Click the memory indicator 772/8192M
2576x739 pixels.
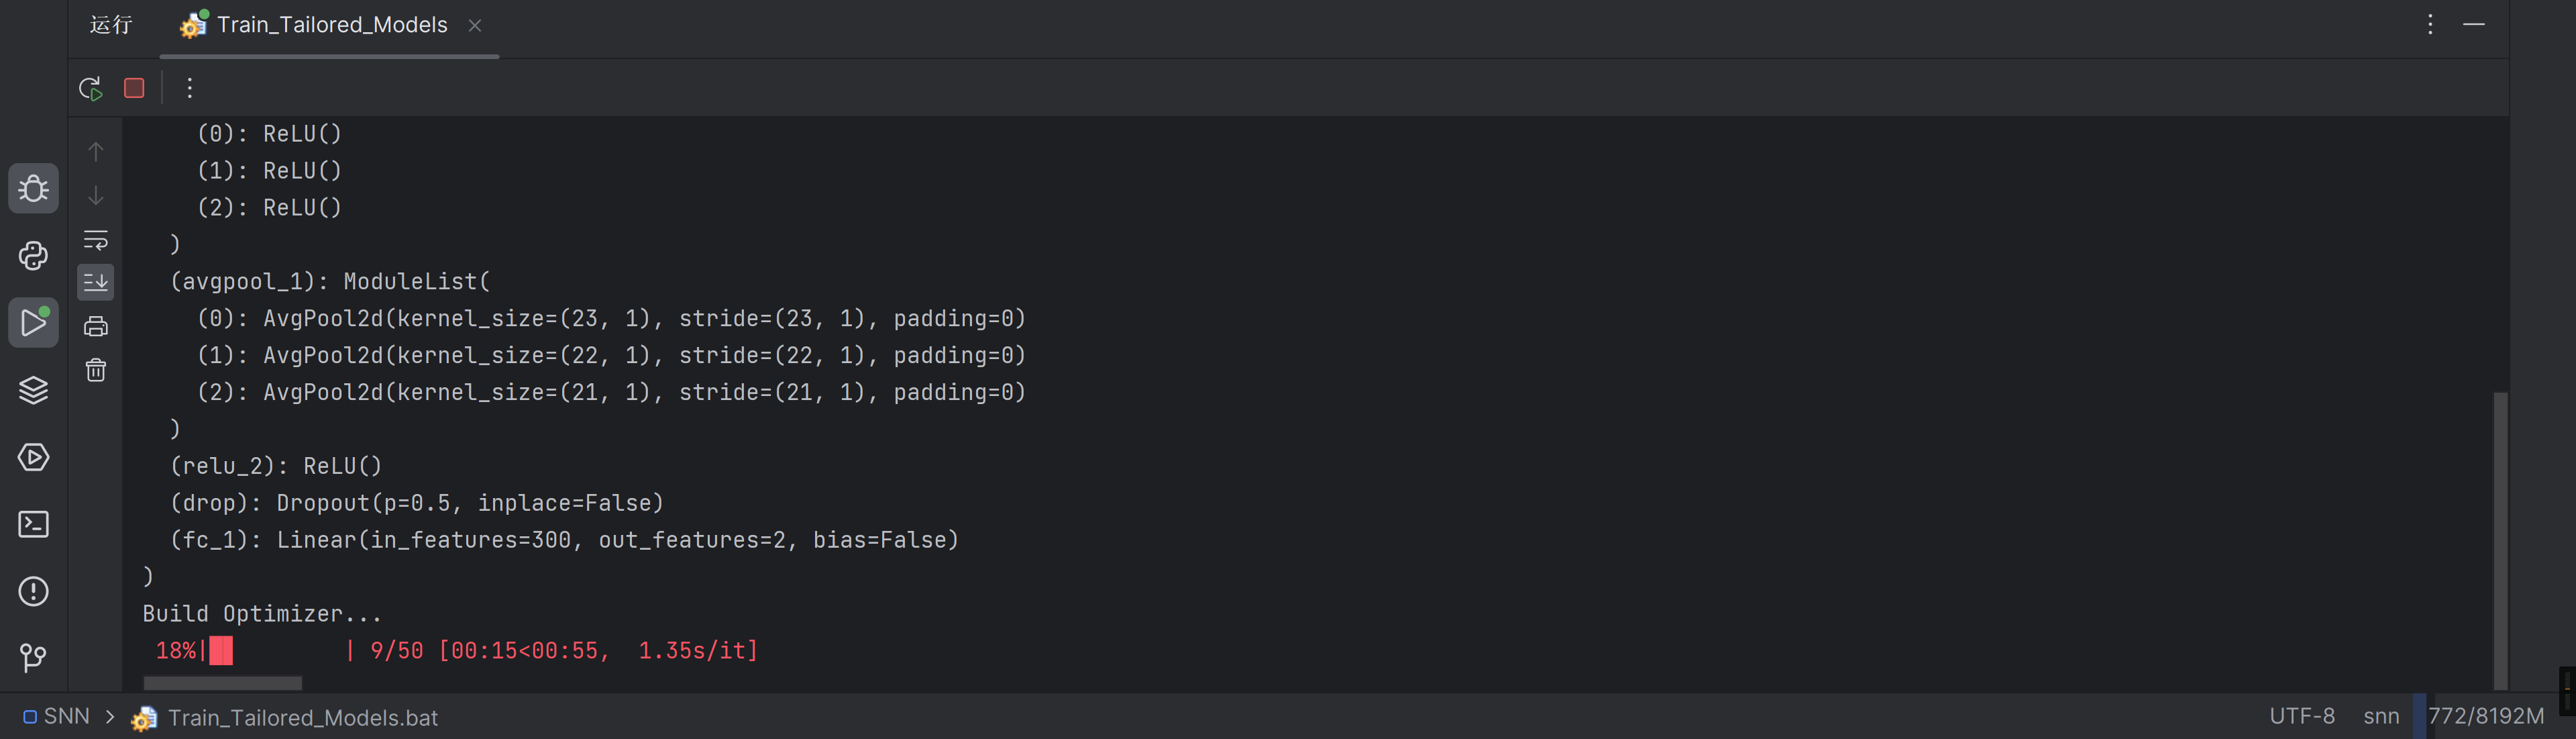click(2485, 716)
